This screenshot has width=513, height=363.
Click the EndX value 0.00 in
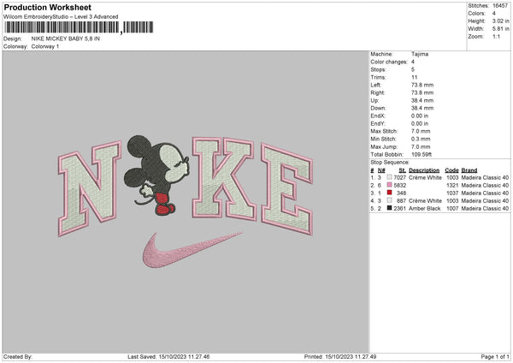point(420,116)
